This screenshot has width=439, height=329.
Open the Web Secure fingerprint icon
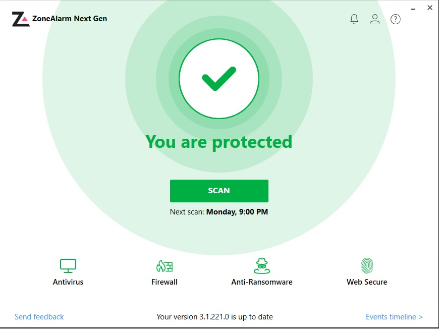tap(367, 266)
